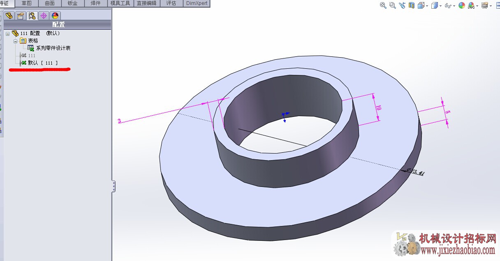Select the 系列零件设计表 tree item

tap(53, 48)
